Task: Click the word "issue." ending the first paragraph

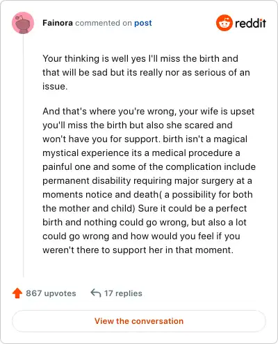Action: tap(55, 86)
